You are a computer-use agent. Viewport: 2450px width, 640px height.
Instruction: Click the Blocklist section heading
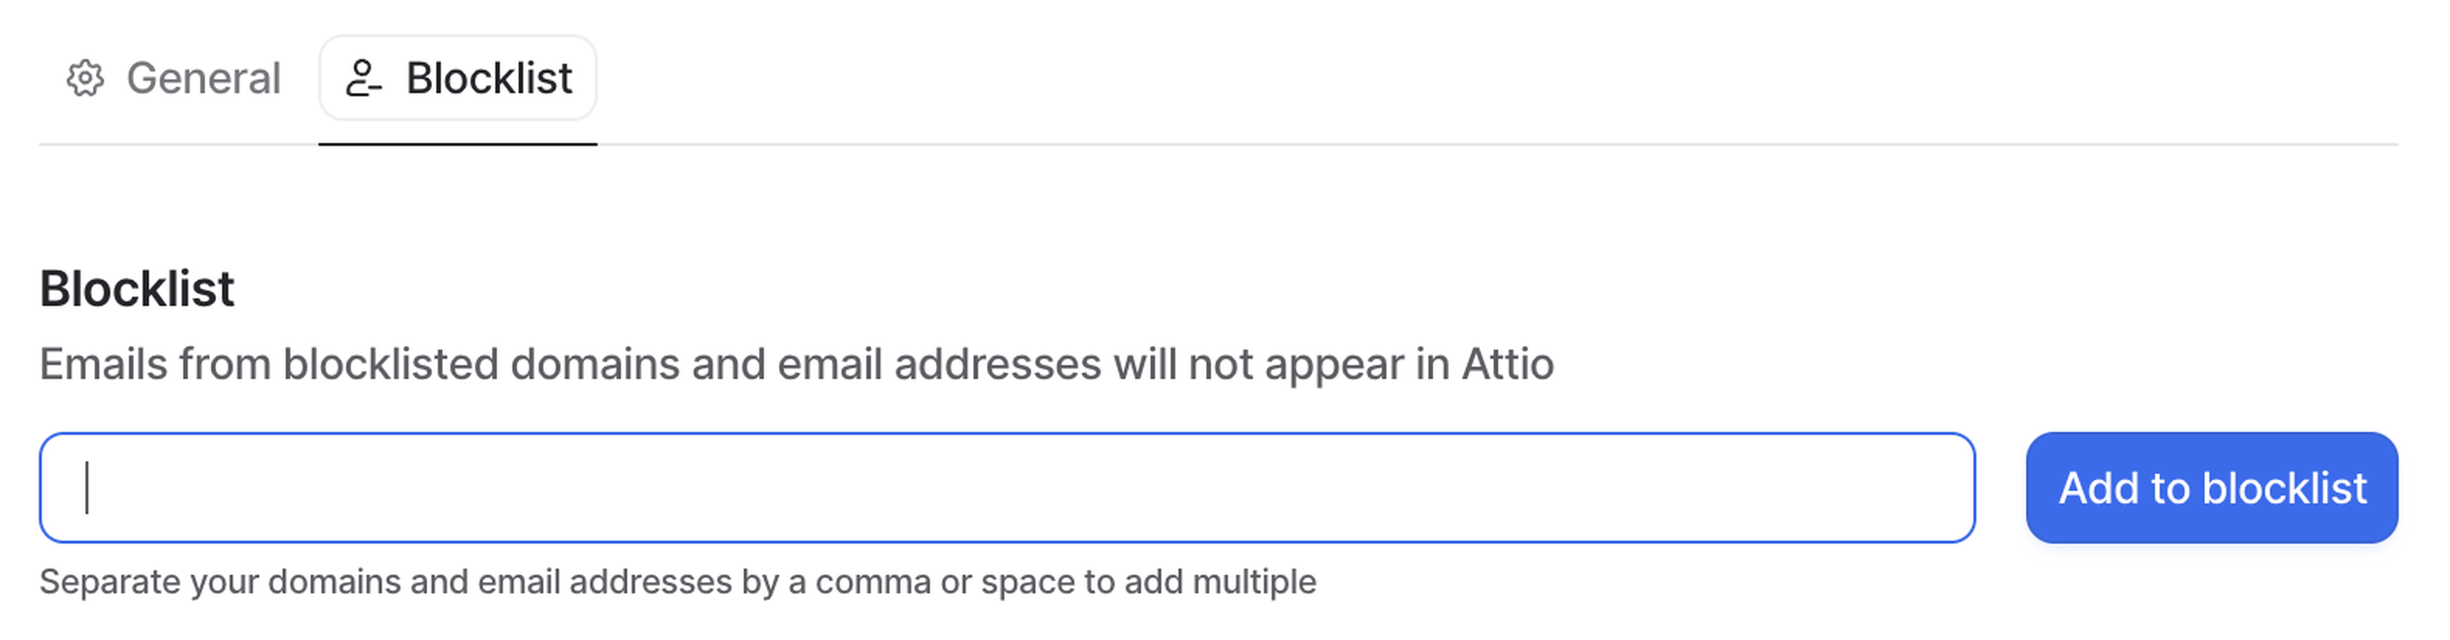137,288
